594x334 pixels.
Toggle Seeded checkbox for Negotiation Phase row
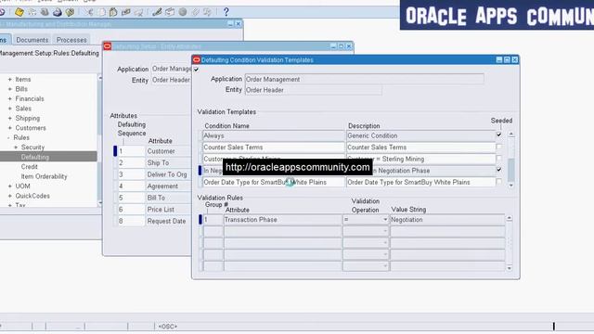point(499,170)
